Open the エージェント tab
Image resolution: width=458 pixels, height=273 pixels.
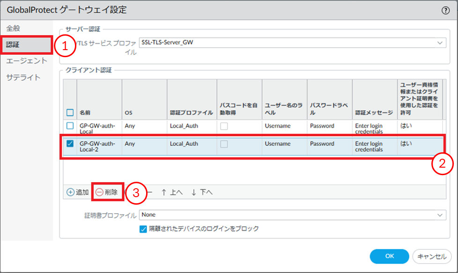[x=26, y=61]
